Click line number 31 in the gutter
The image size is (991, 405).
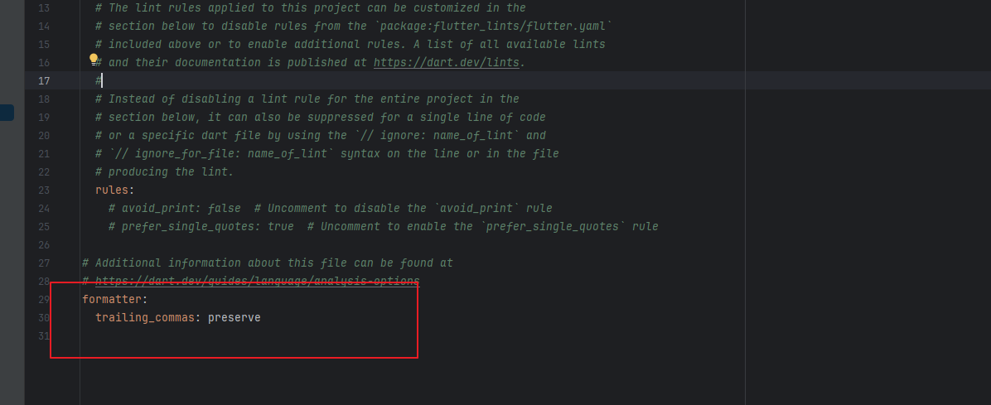(x=44, y=335)
